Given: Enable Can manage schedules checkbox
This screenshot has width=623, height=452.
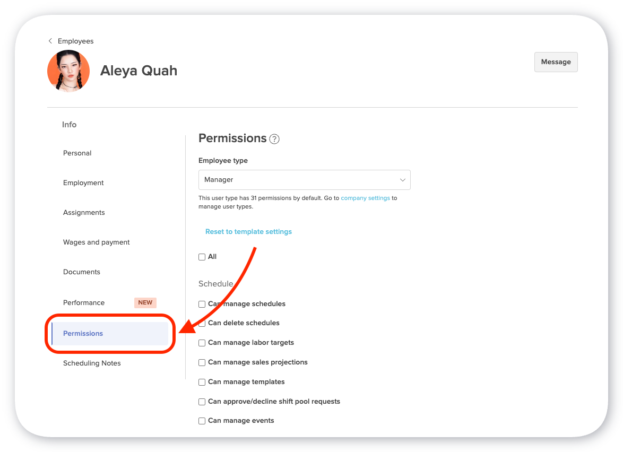Looking at the screenshot, I should click(202, 304).
